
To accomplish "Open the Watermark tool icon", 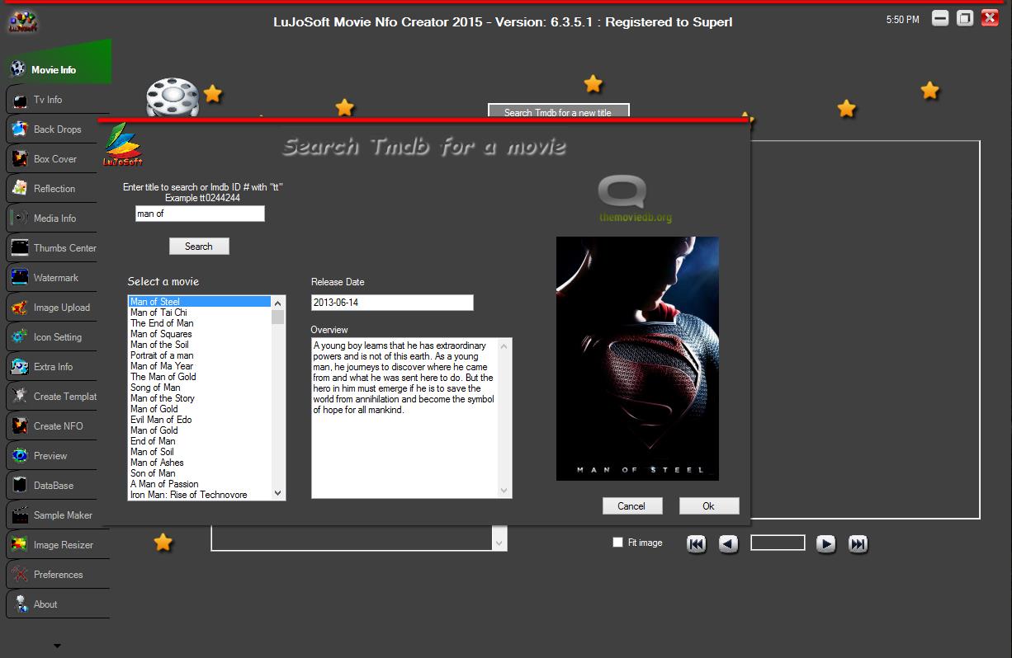I will [x=19, y=278].
